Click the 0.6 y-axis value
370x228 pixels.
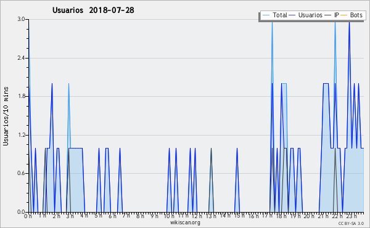tap(22, 173)
